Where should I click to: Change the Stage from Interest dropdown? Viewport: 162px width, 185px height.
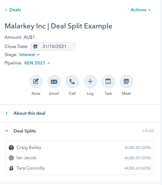point(29,54)
